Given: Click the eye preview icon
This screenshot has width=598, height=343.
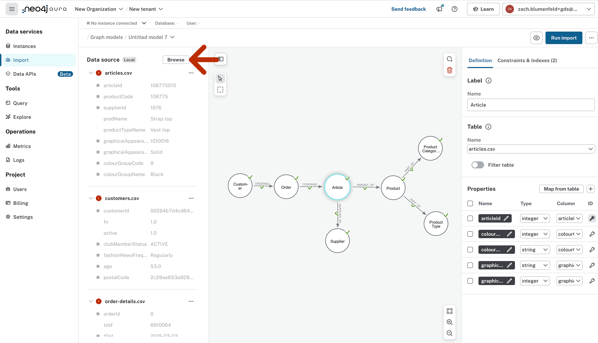Looking at the screenshot, I should coord(536,38).
